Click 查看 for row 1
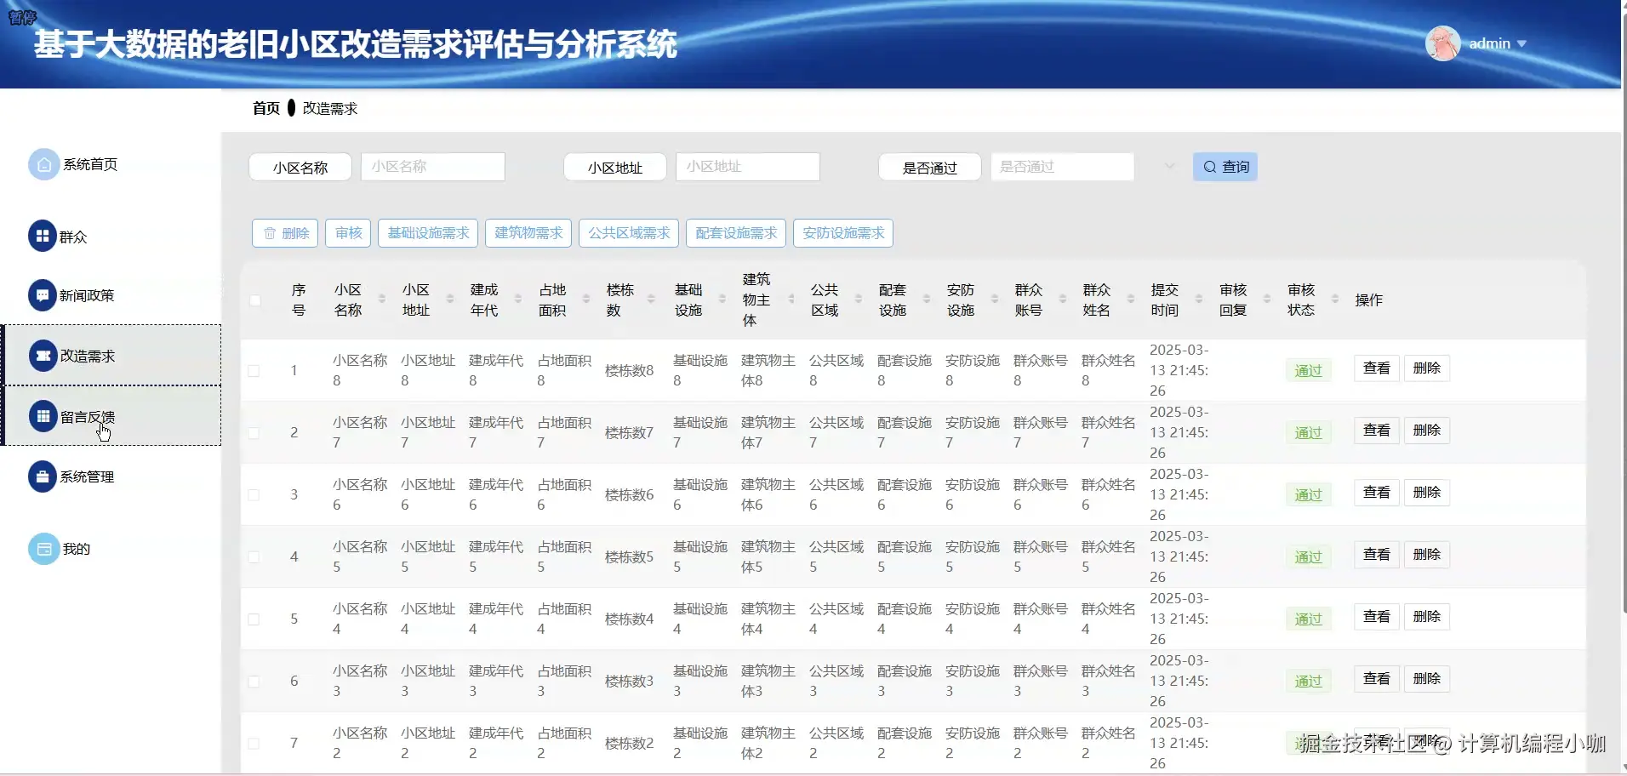This screenshot has width=1627, height=776. (x=1377, y=368)
